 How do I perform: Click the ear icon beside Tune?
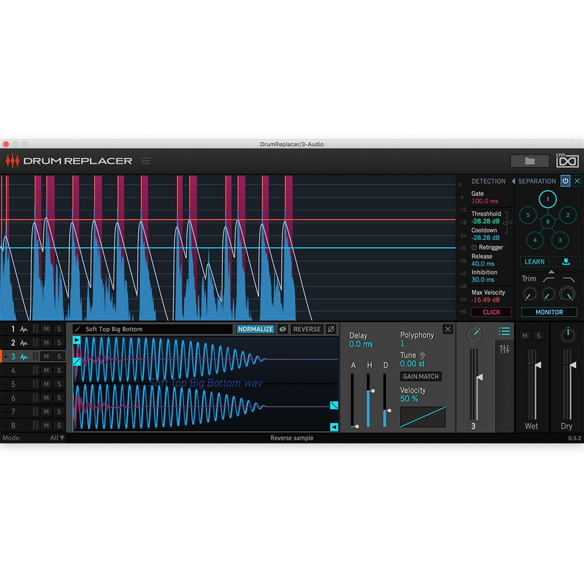pyautogui.click(x=422, y=355)
